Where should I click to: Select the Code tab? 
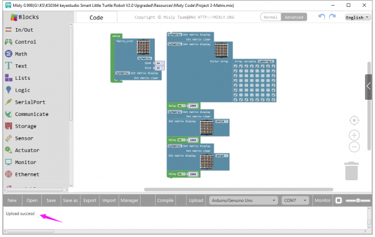point(96,17)
